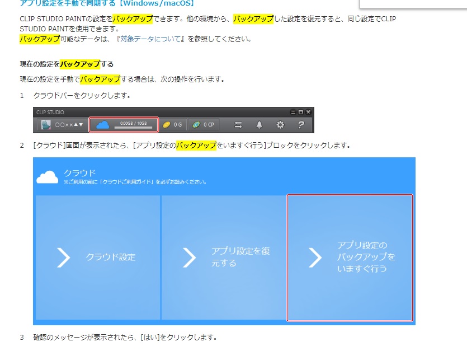Open help with the question mark icon

301,125
